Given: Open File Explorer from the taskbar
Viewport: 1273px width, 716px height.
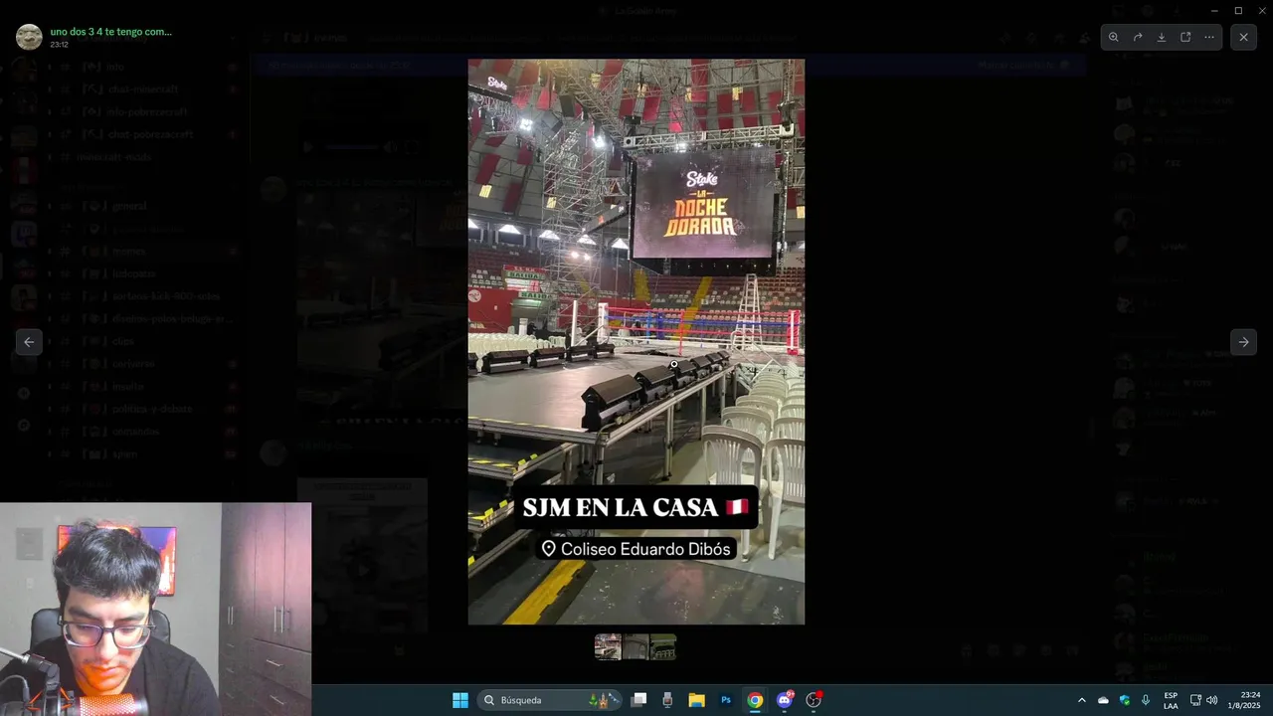Looking at the screenshot, I should (x=696, y=700).
